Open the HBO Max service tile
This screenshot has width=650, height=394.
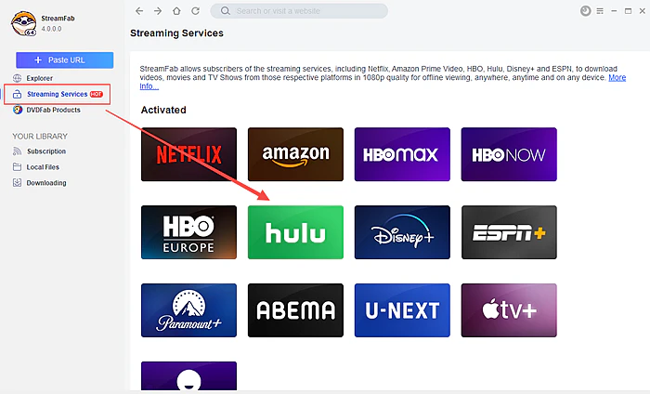pos(402,154)
